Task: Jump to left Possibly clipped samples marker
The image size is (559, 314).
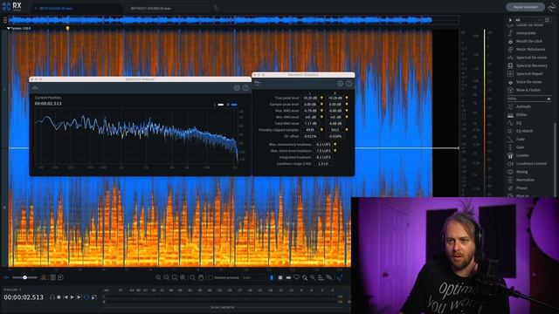Action: (322, 130)
